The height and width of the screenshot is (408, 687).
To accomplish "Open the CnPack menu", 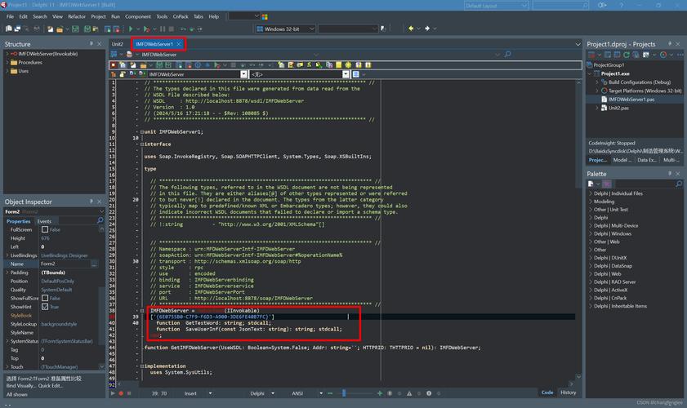I will tap(181, 16).
